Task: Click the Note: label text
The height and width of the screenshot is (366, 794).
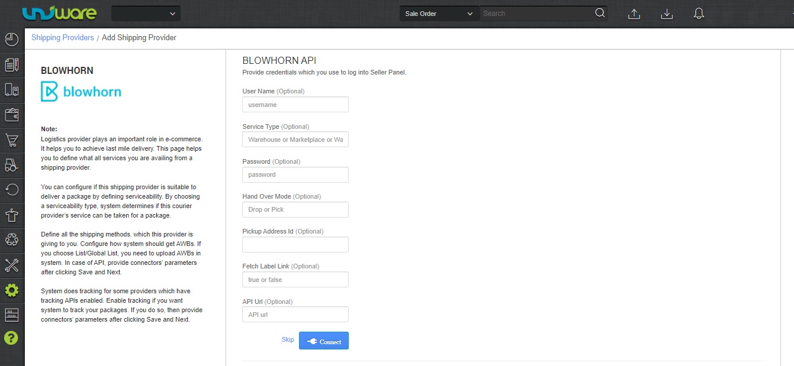Action: pos(49,129)
